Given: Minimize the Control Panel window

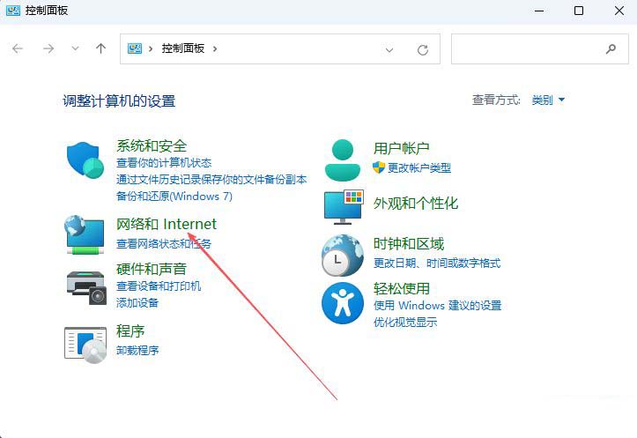Looking at the screenshot, I should [x=539, y=11].
